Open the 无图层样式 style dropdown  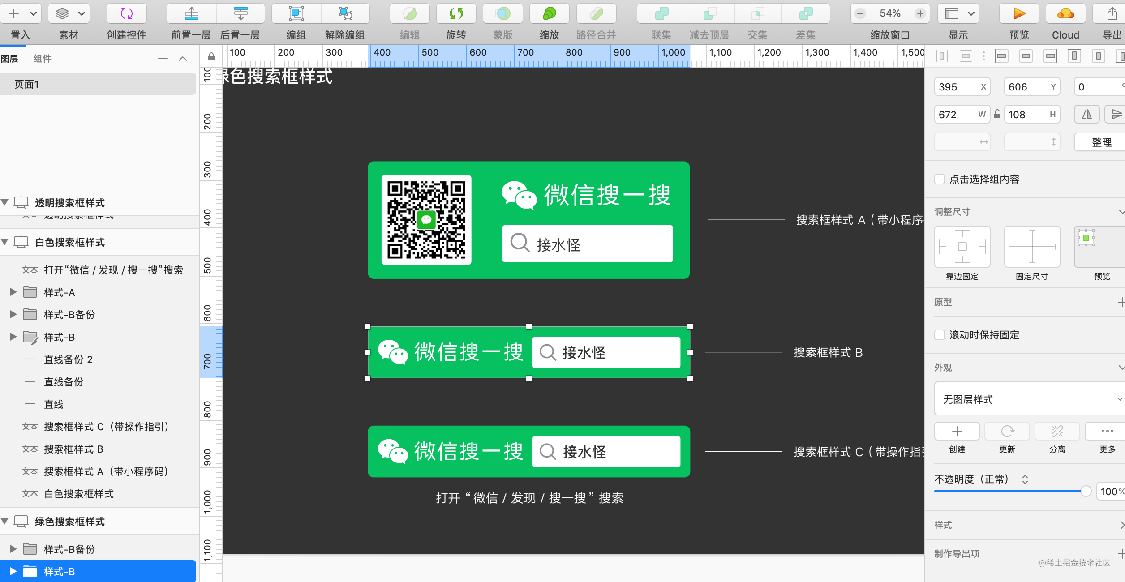click(x=1030, y=399)
